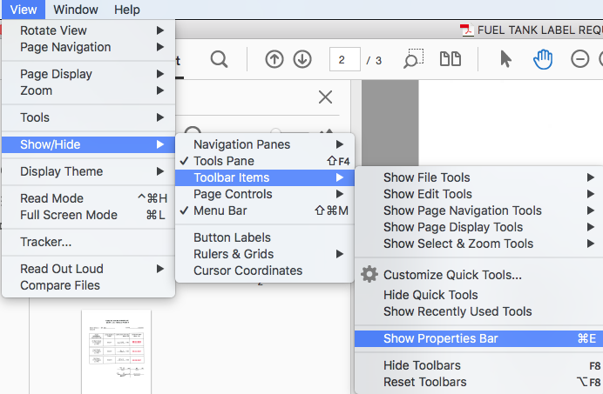
Task: Expand Navigation Panes submenu
Action: point(265,144)
